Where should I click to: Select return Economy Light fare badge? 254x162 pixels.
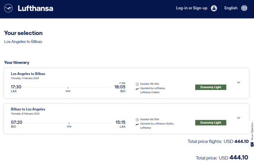(210, 123)
